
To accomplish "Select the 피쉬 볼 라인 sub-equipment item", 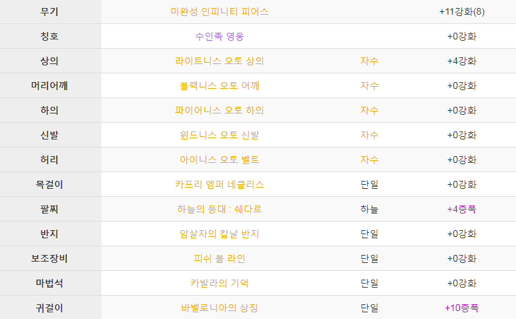I will (x=220, y=258).
